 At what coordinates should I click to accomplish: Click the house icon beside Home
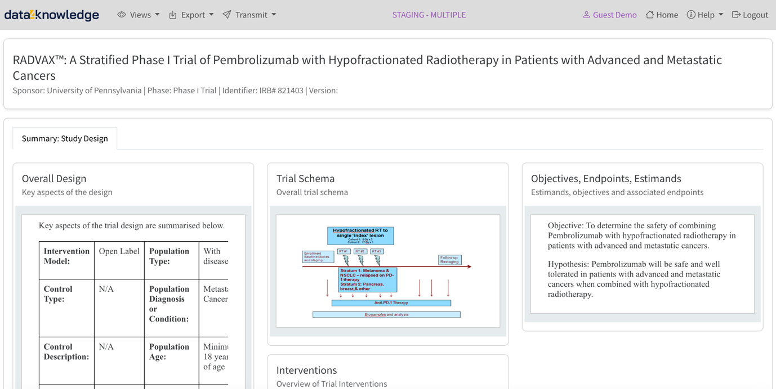click(x=650, y=15)
